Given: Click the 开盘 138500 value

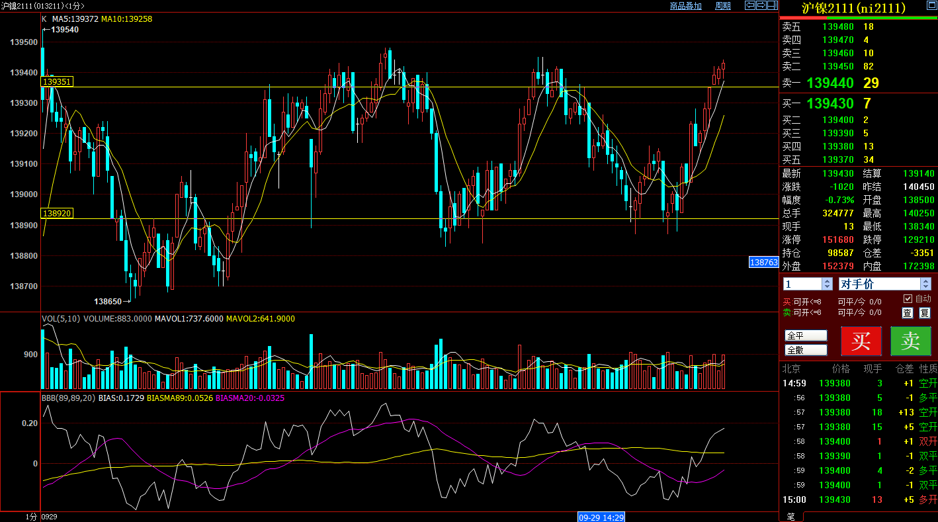Looking at the screenshot, I should point(919,200).
